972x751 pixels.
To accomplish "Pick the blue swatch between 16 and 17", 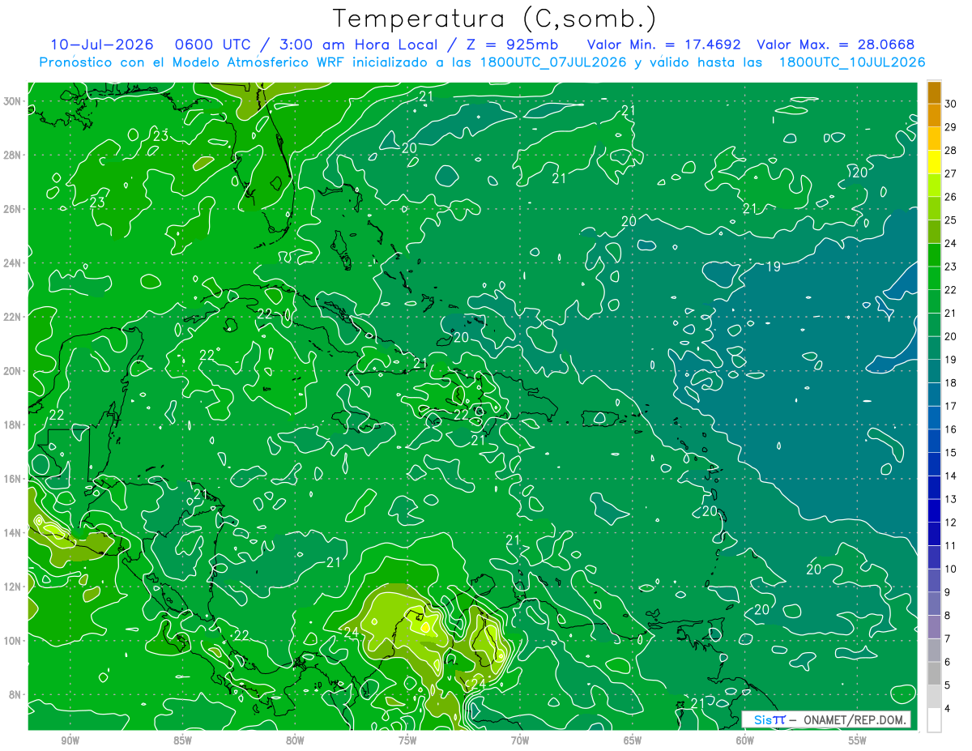I will (x=934, y=418).
